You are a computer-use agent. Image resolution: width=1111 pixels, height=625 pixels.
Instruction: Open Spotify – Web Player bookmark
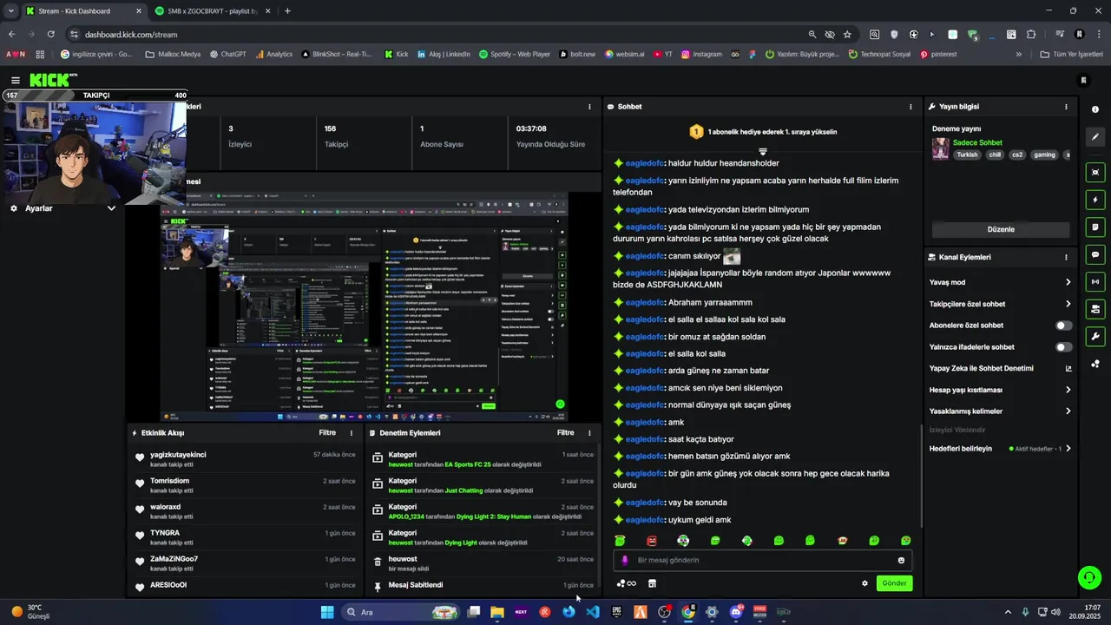(514, 54)
